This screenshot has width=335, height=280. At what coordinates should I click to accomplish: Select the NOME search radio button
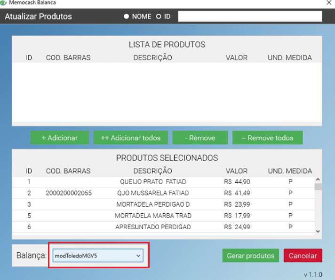click(127, 16)
